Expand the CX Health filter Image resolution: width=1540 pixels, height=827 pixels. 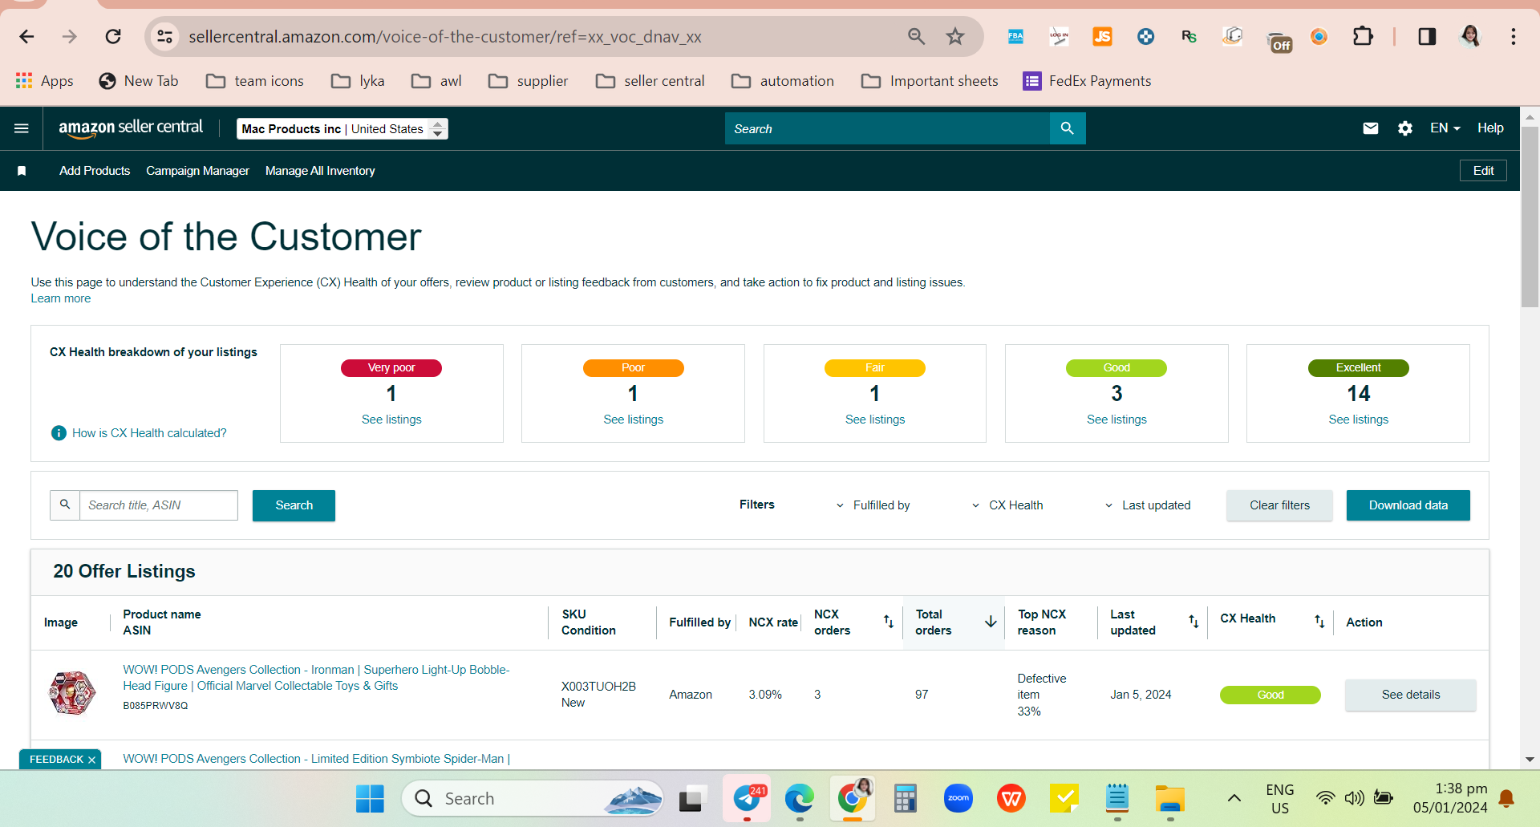[1007, 505]
